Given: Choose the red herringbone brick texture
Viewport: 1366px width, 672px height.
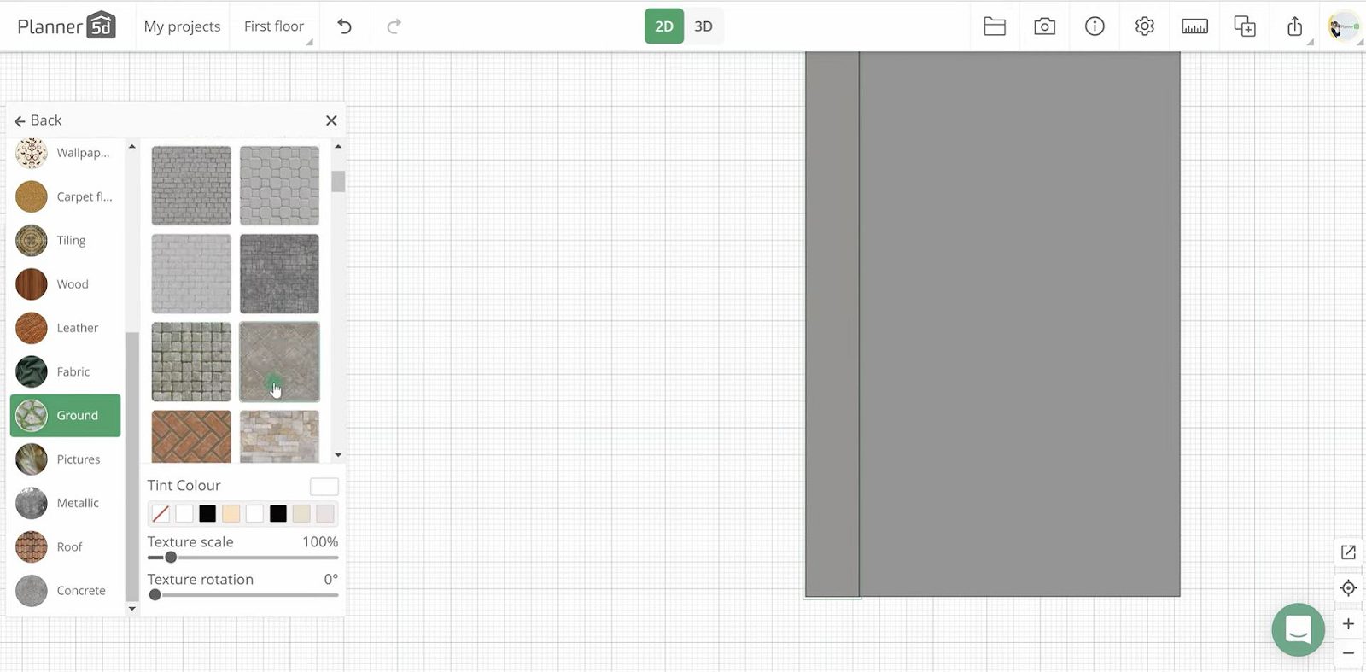Looking at the screenshot, I should coord(191,436).
